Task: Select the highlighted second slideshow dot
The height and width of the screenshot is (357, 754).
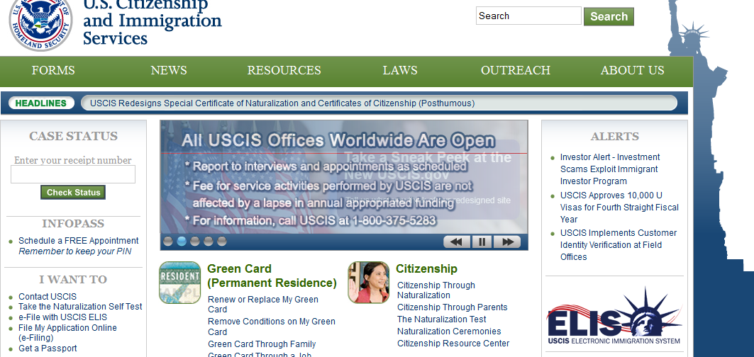Action: point(182,242)
